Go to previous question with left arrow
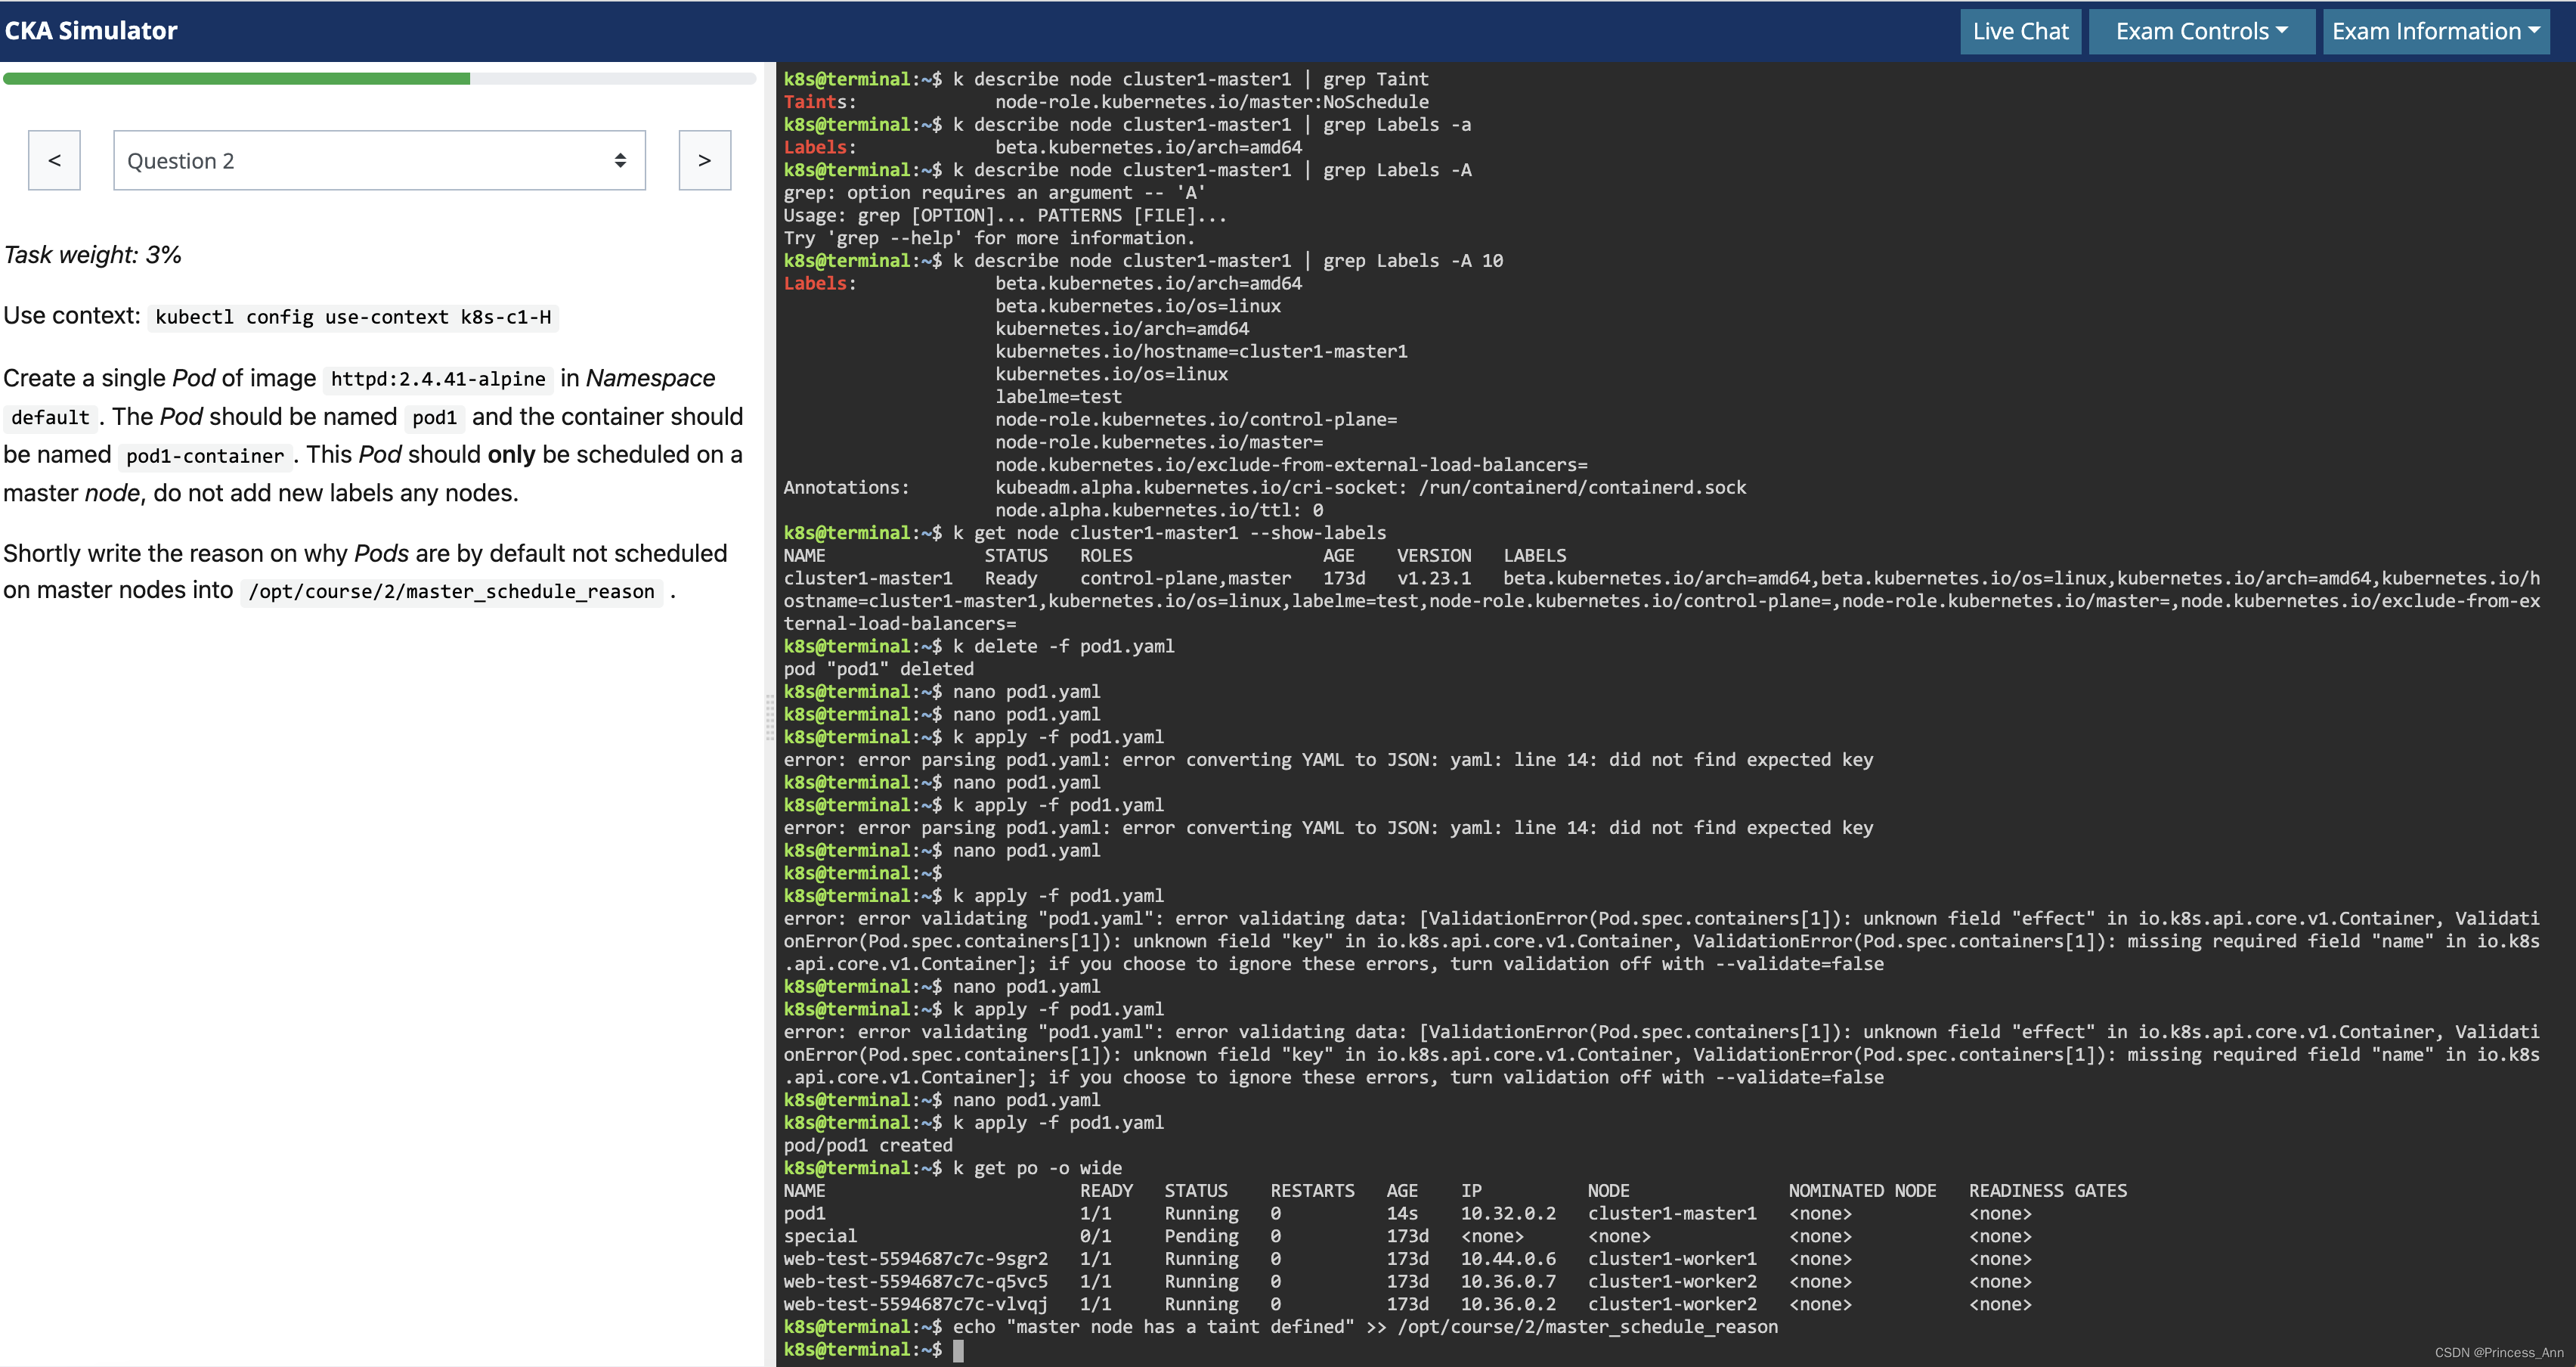2576x1367 pixels. coord(54,160)
